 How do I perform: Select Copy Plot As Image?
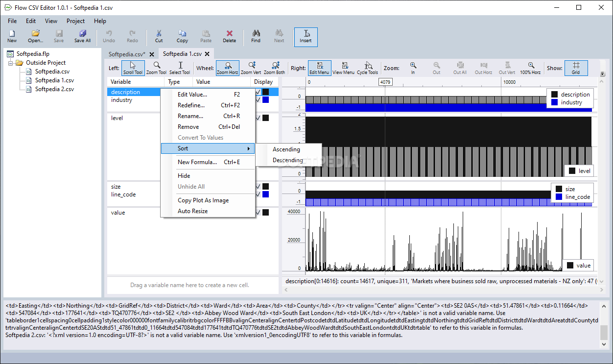click(x=208, y=200)
